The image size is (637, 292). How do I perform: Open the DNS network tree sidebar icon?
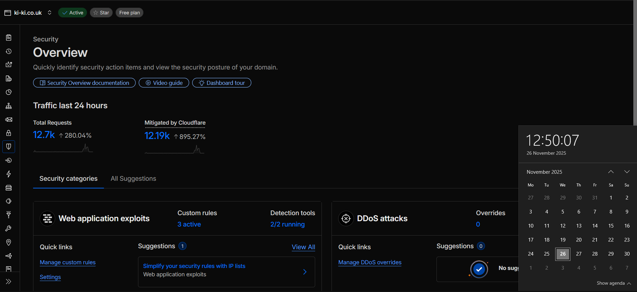pos(9,106)
